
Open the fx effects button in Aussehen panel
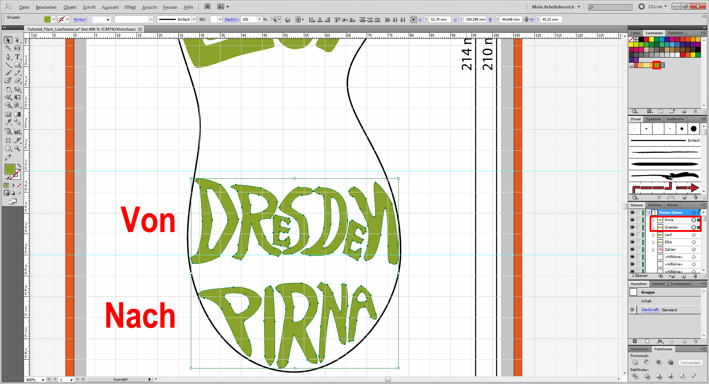coord(660,342)
